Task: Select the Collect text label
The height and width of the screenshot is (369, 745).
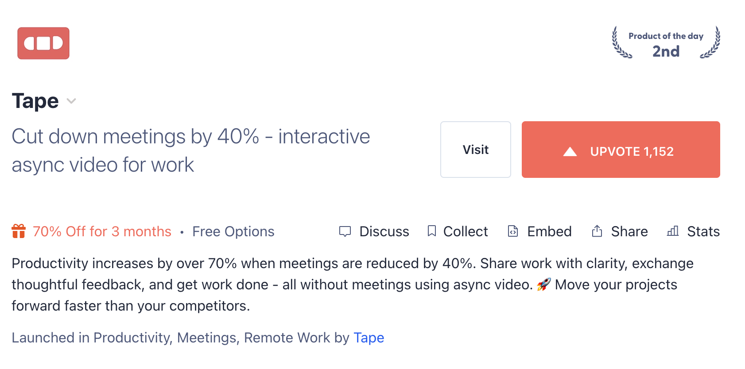Action: (x=466, y=231)
